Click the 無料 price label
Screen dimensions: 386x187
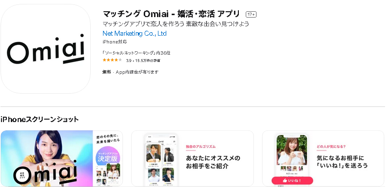[106, 72]
